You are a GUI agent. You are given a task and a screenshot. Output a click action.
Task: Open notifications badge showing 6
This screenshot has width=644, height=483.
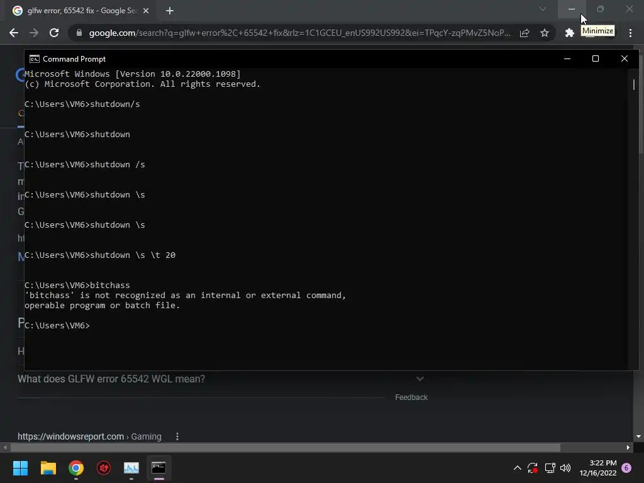coord(626,468)
